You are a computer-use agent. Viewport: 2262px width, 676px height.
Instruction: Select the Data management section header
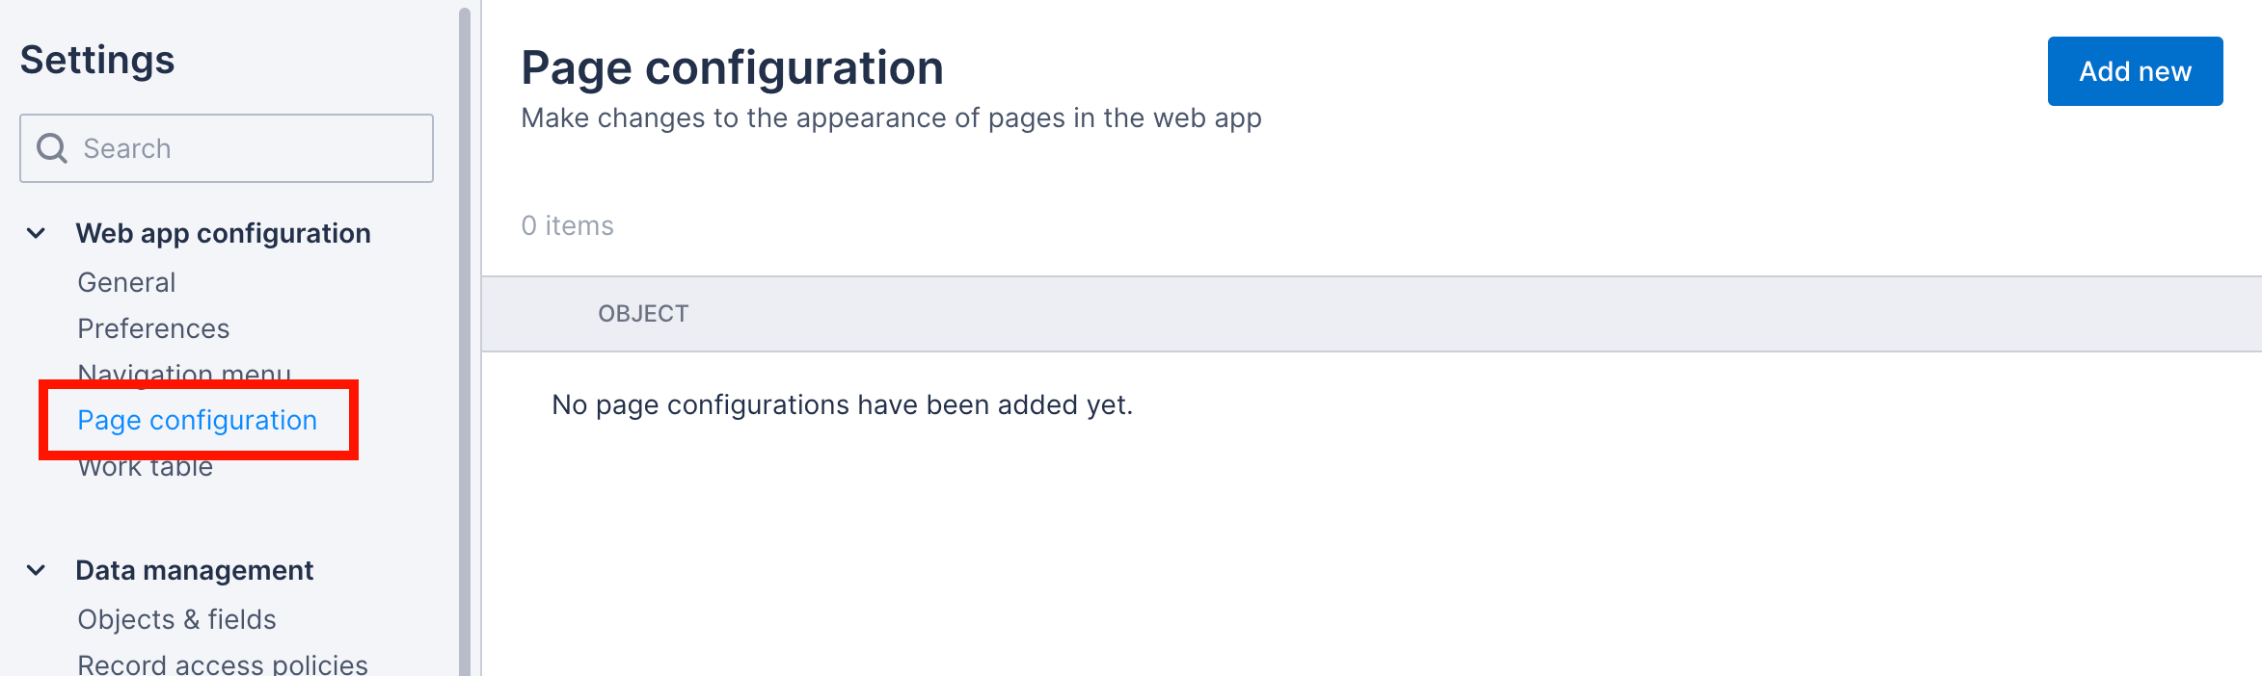click(x=195, y=569)
